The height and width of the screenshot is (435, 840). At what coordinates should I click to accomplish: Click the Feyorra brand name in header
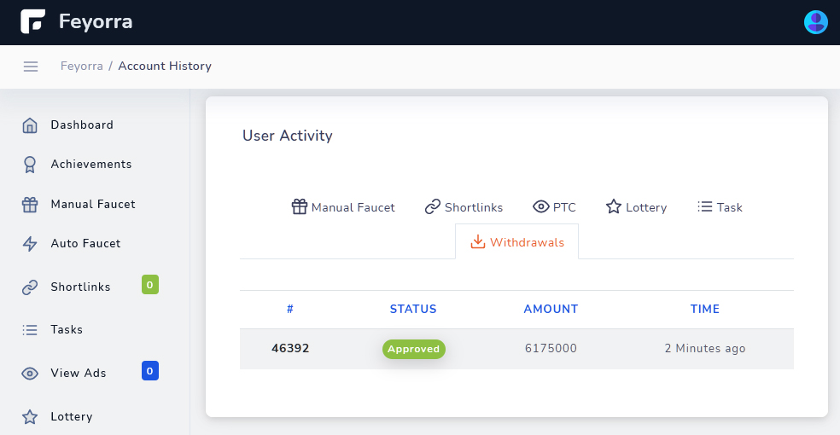[x=96, y=22]
